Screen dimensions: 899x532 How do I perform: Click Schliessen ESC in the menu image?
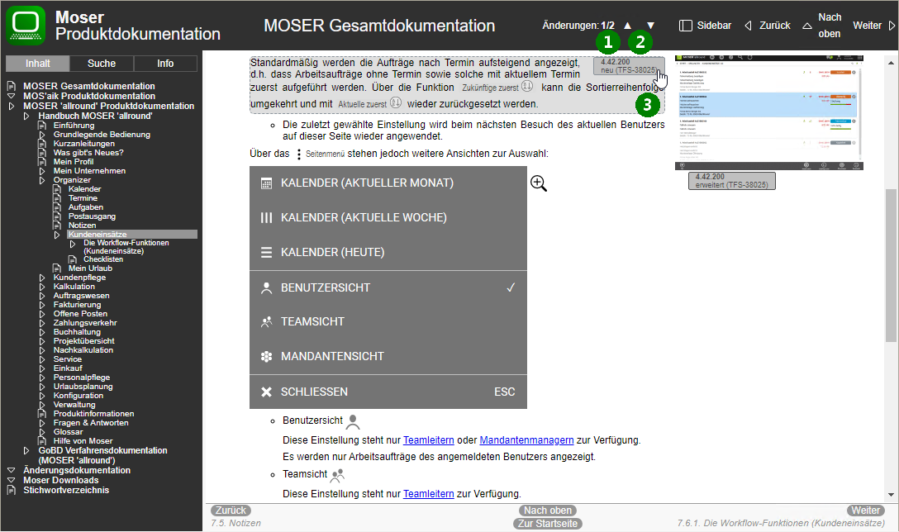click(x=388, y=392)
